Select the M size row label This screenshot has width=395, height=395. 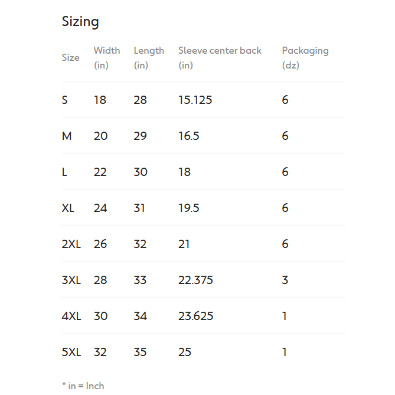(x=67, y=136)
